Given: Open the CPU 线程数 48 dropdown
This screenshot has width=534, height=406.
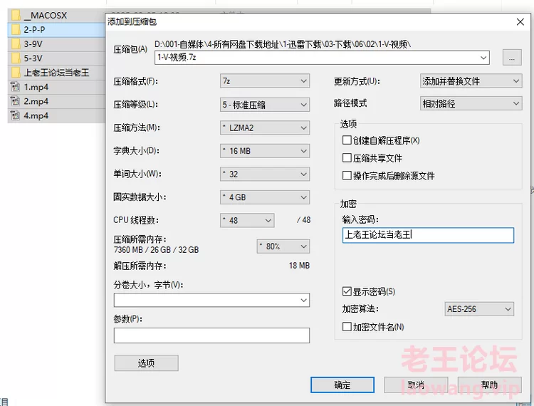Looking at the screenshot, I should tap(247, 220).
